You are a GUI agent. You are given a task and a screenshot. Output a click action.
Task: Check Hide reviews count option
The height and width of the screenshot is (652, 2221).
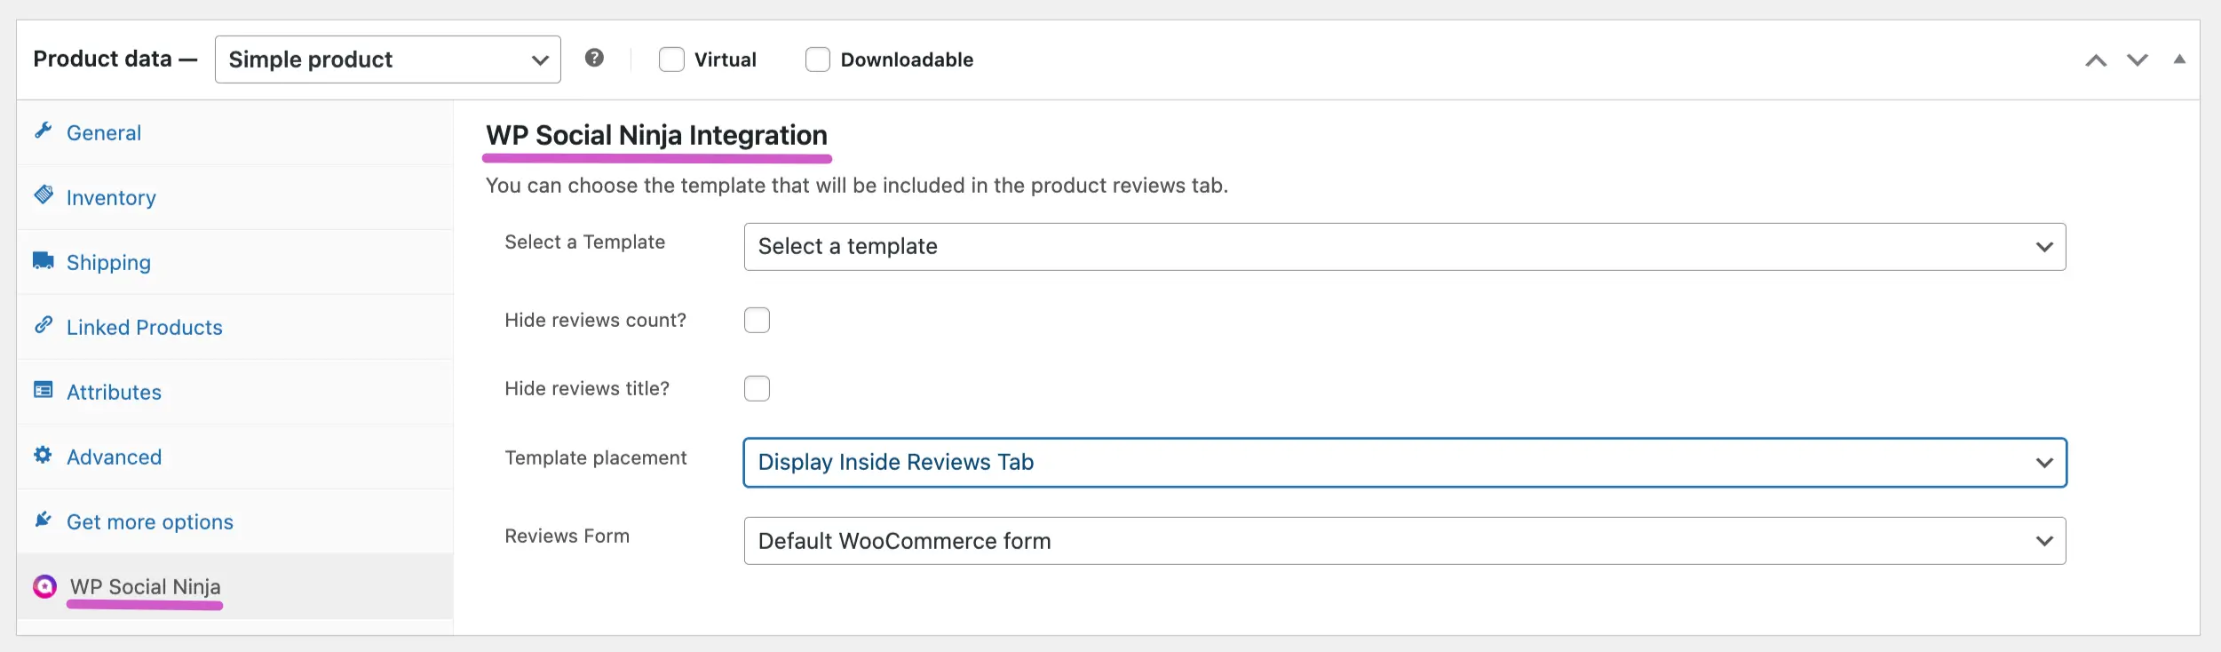click(757, 320)
